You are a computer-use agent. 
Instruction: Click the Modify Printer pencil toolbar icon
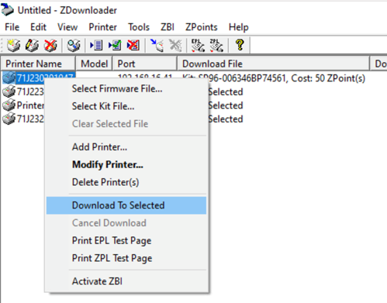pos(32,46)
